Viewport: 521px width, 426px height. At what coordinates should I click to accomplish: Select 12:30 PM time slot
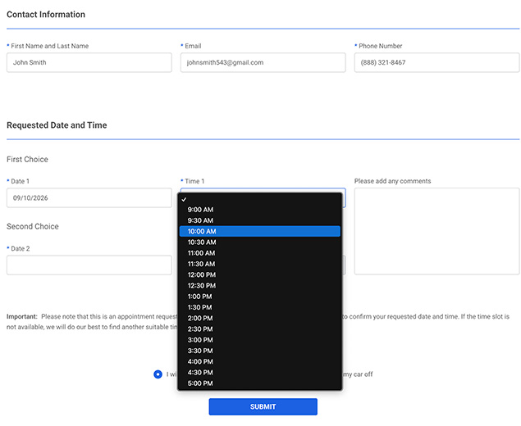click(x=260, y=286)
